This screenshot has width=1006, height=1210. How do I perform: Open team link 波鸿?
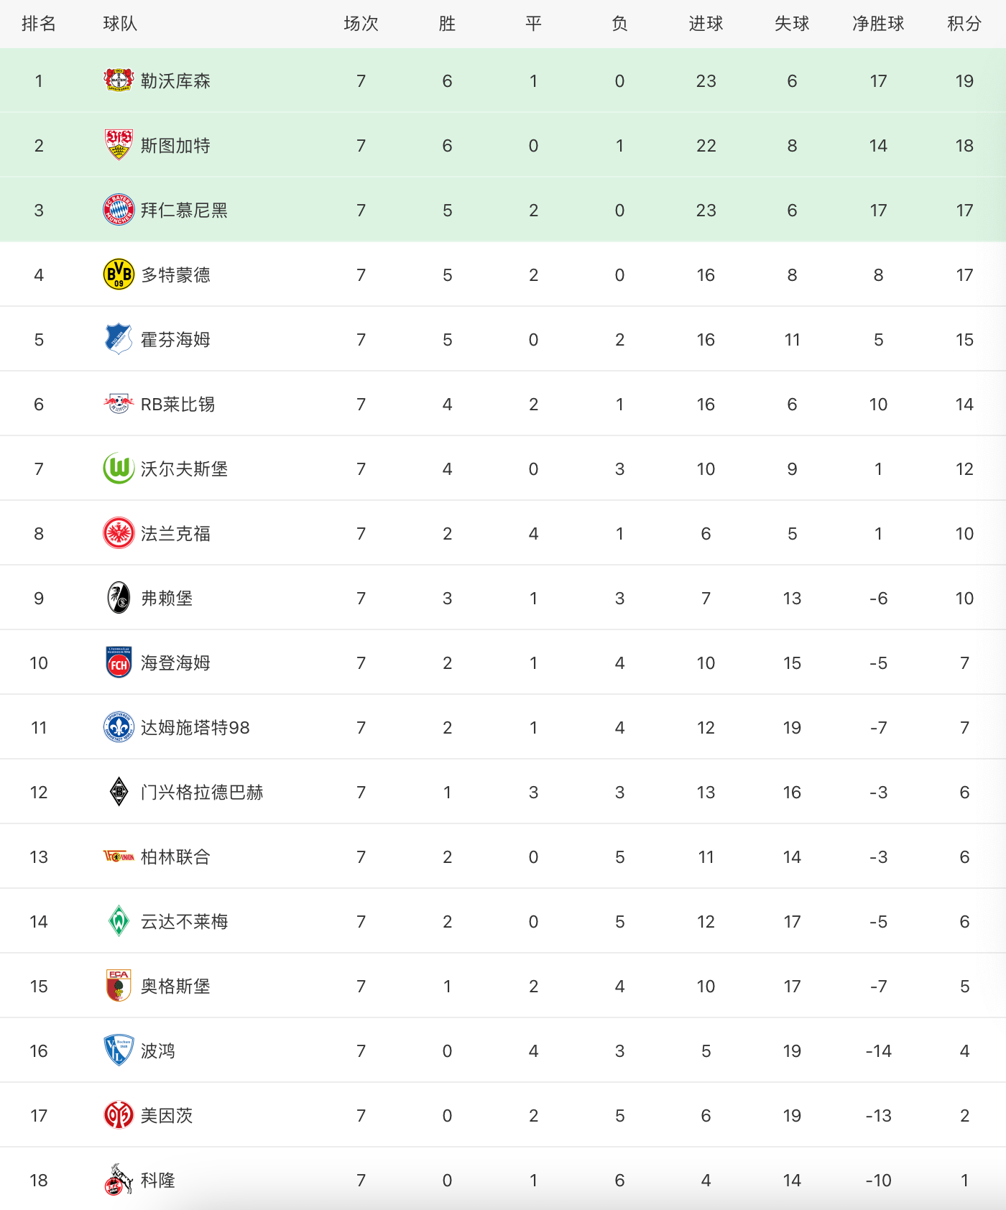[x=158, y=1050]
